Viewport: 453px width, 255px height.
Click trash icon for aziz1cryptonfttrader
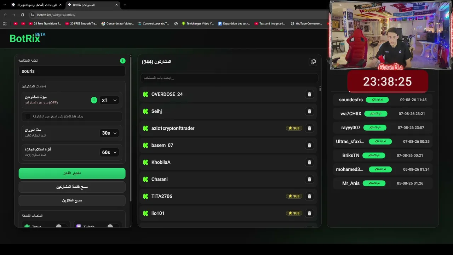[x=309, y=128]
